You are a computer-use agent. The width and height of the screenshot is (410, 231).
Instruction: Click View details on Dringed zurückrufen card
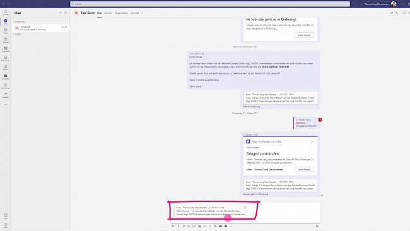pos(305,170)
